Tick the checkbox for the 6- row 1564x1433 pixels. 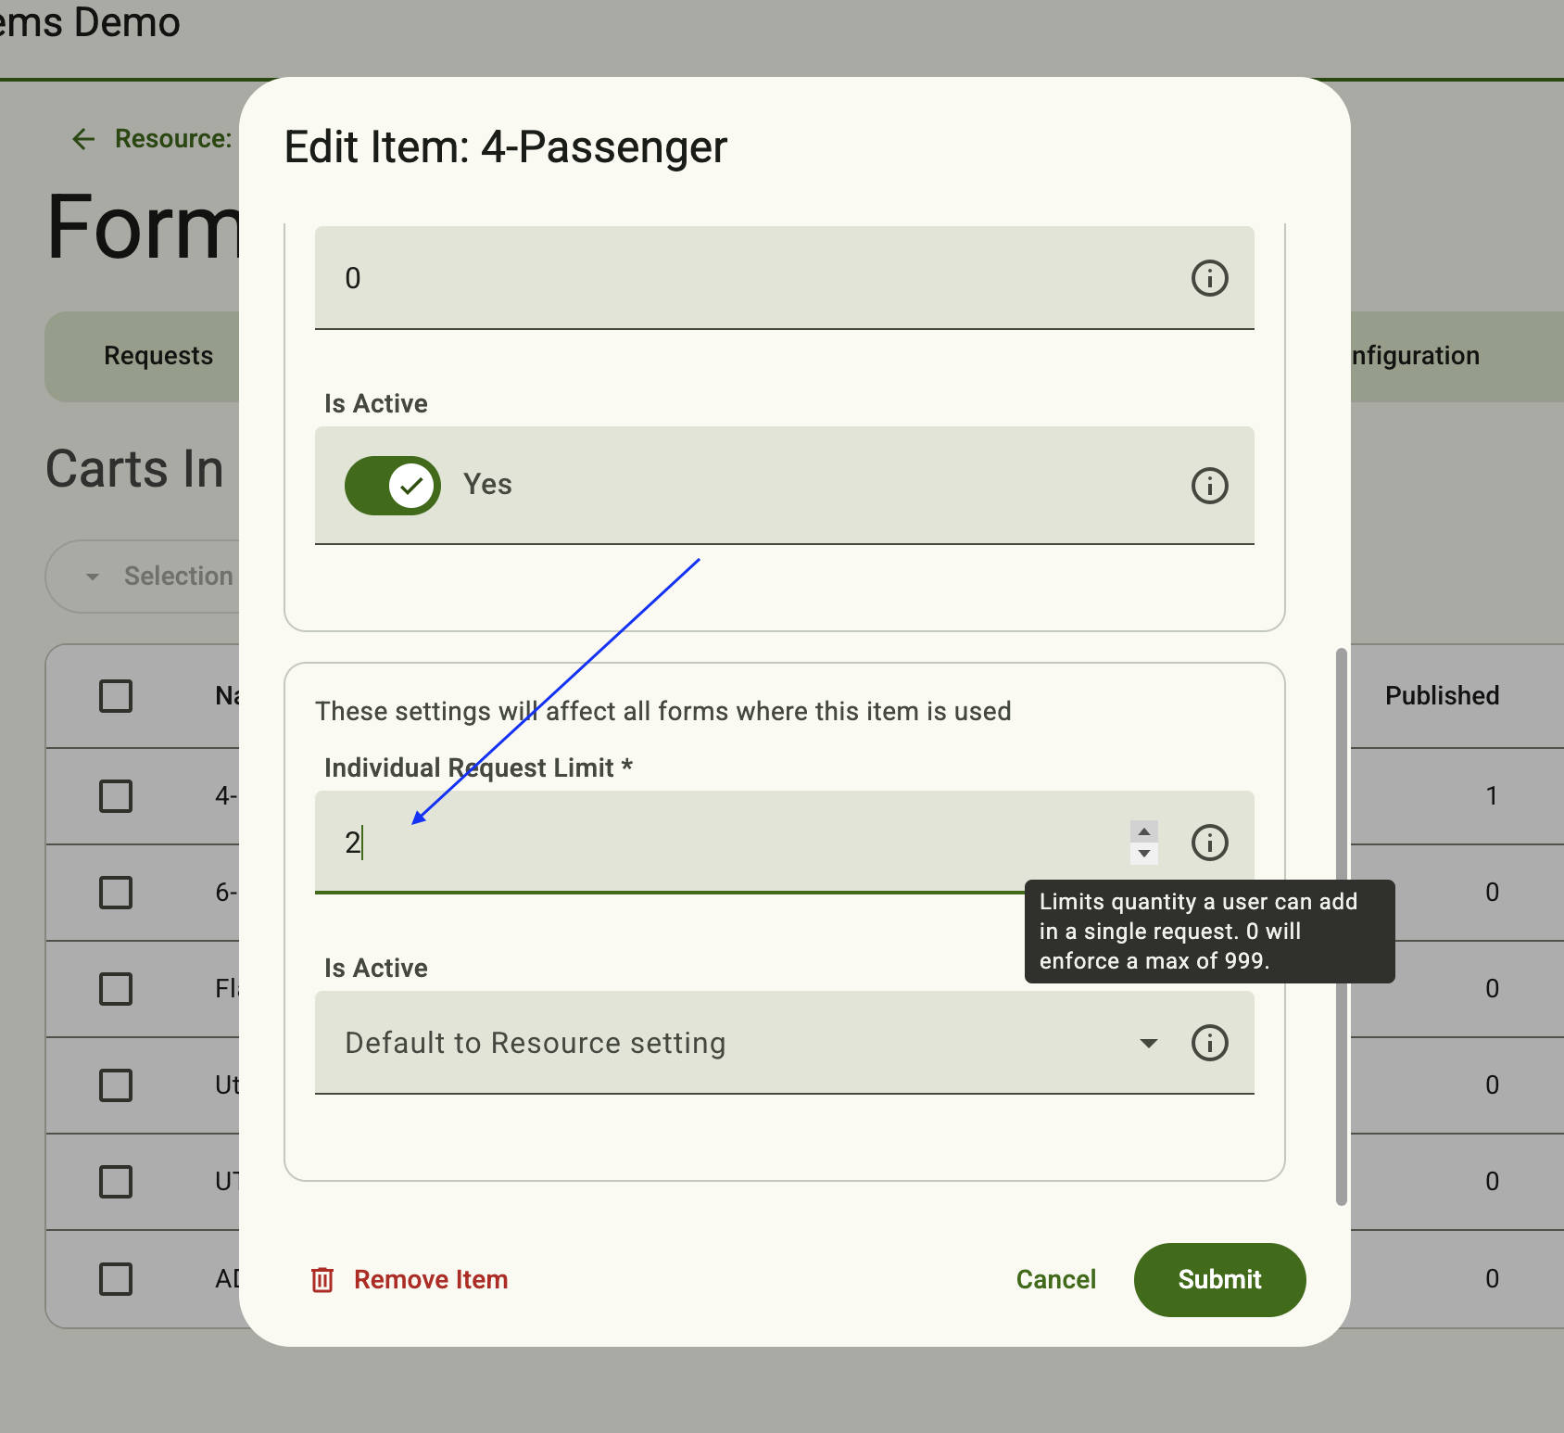tap(116, 893)
